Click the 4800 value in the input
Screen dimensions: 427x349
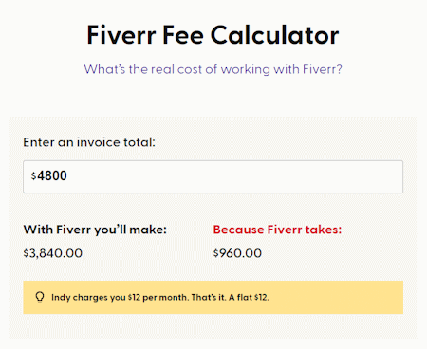click(x=52, y=175)
